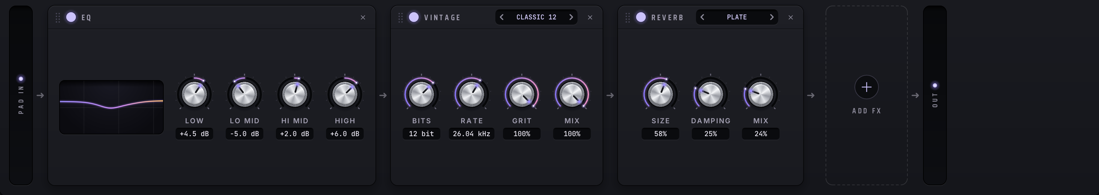
Task: Click the ADD FX label
Action: click(866, 111)
